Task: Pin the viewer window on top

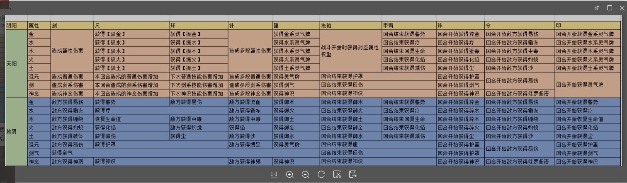Action: tap(597, 8)
